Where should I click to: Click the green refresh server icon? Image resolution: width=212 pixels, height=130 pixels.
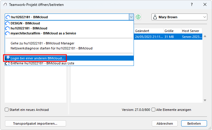pyautogui.click(x=138, y=17)
